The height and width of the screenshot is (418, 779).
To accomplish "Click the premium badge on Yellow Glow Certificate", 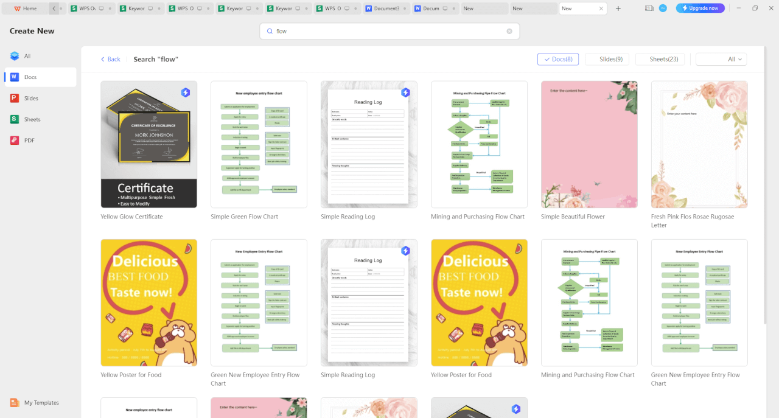I will tap(186, 92).
